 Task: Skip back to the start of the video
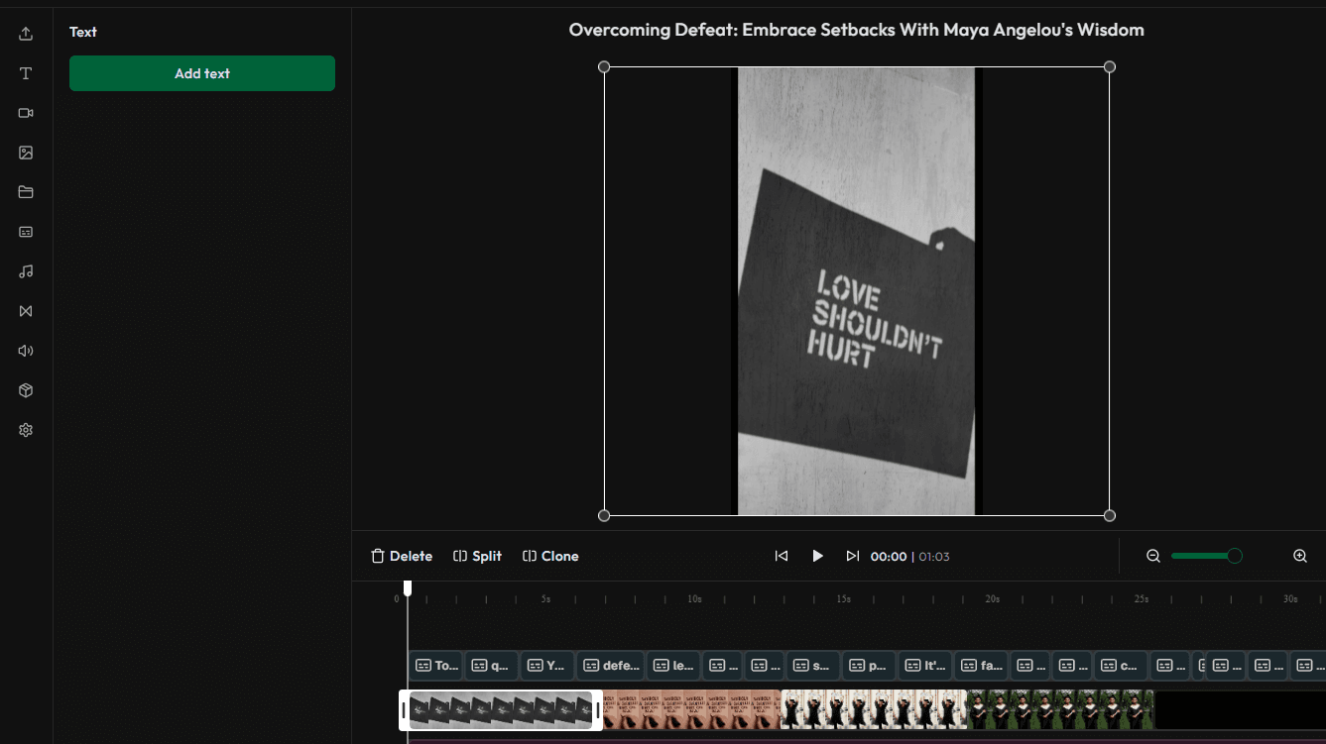[782, 556]
